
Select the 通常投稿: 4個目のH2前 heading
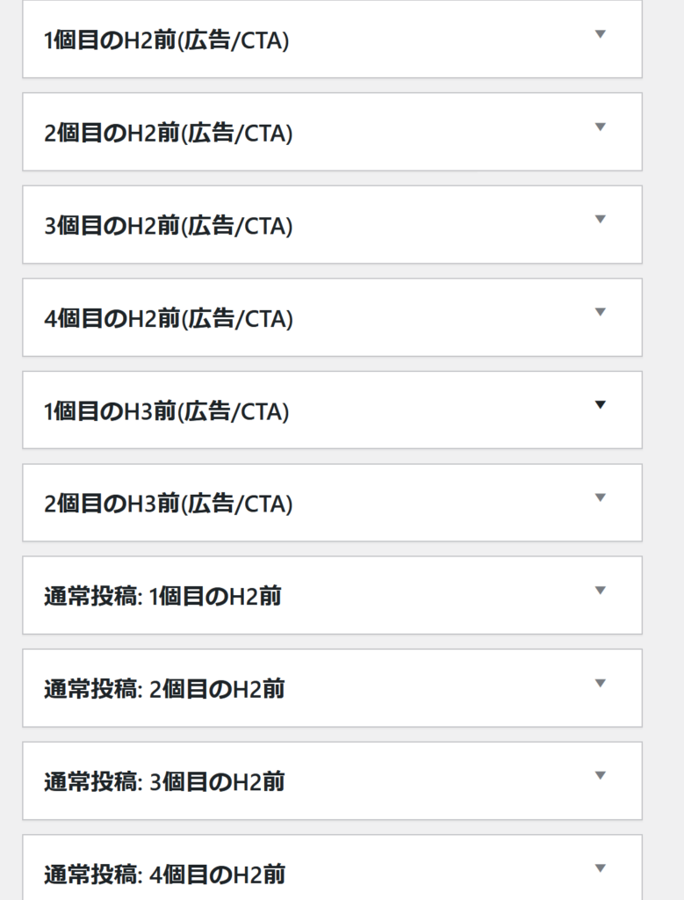pos(164,875)
